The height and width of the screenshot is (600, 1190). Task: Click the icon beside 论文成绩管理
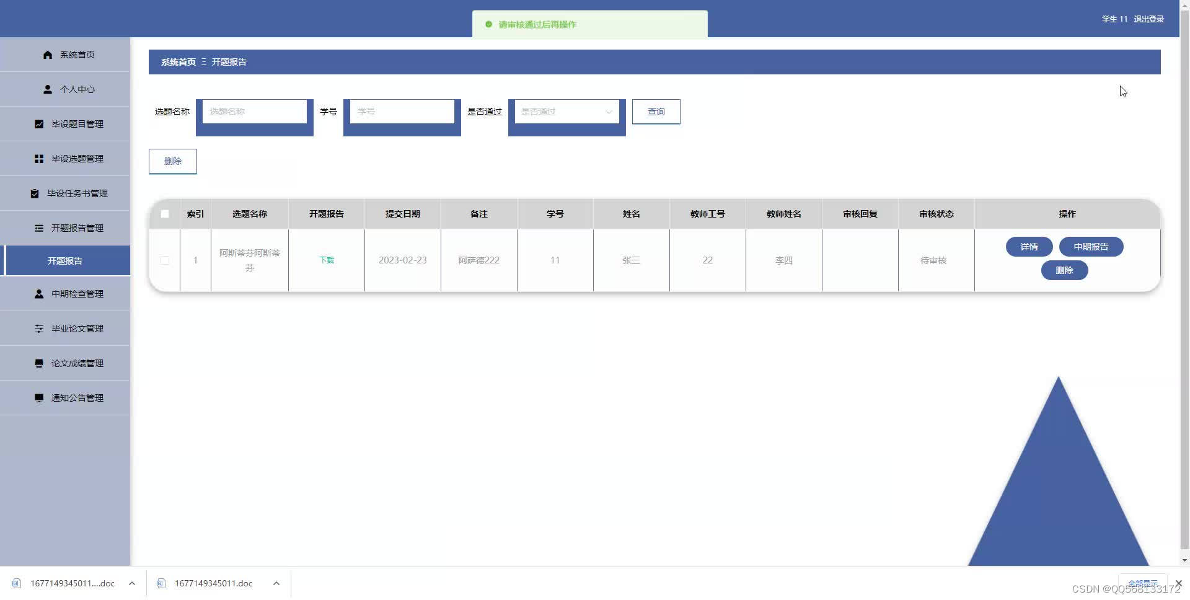pos(39,363)
